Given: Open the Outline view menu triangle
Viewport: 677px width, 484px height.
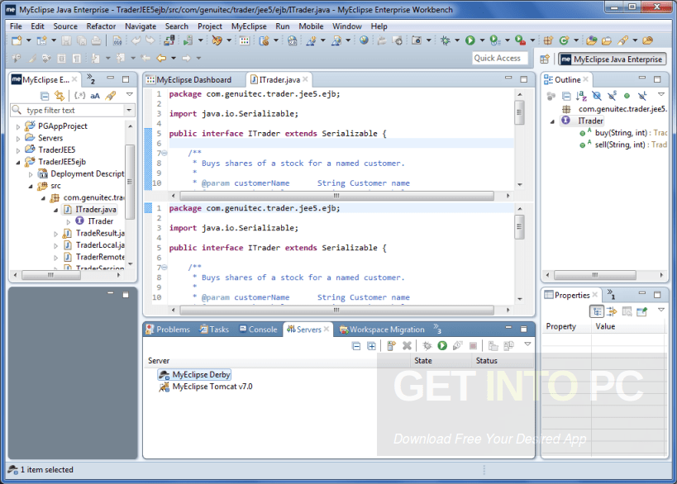Looking at the screenshot, I should 661,94.
